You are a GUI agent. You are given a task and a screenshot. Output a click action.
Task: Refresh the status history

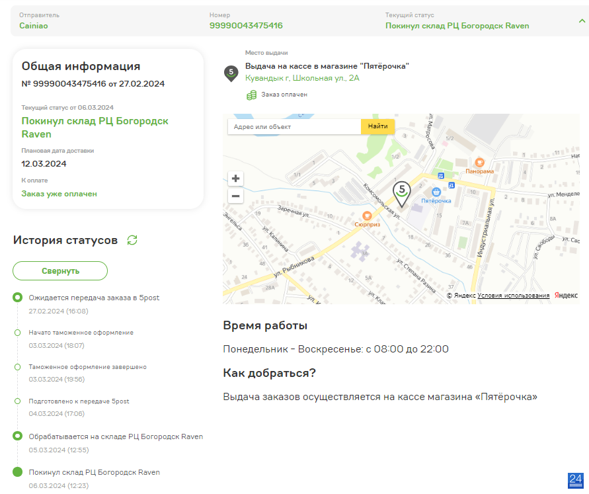coord(132,240)
